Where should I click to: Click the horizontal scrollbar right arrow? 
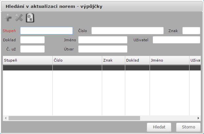click(198, 118)
